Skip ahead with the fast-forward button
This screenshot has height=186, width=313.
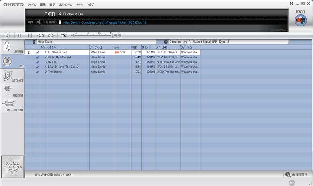click(51, 36)
